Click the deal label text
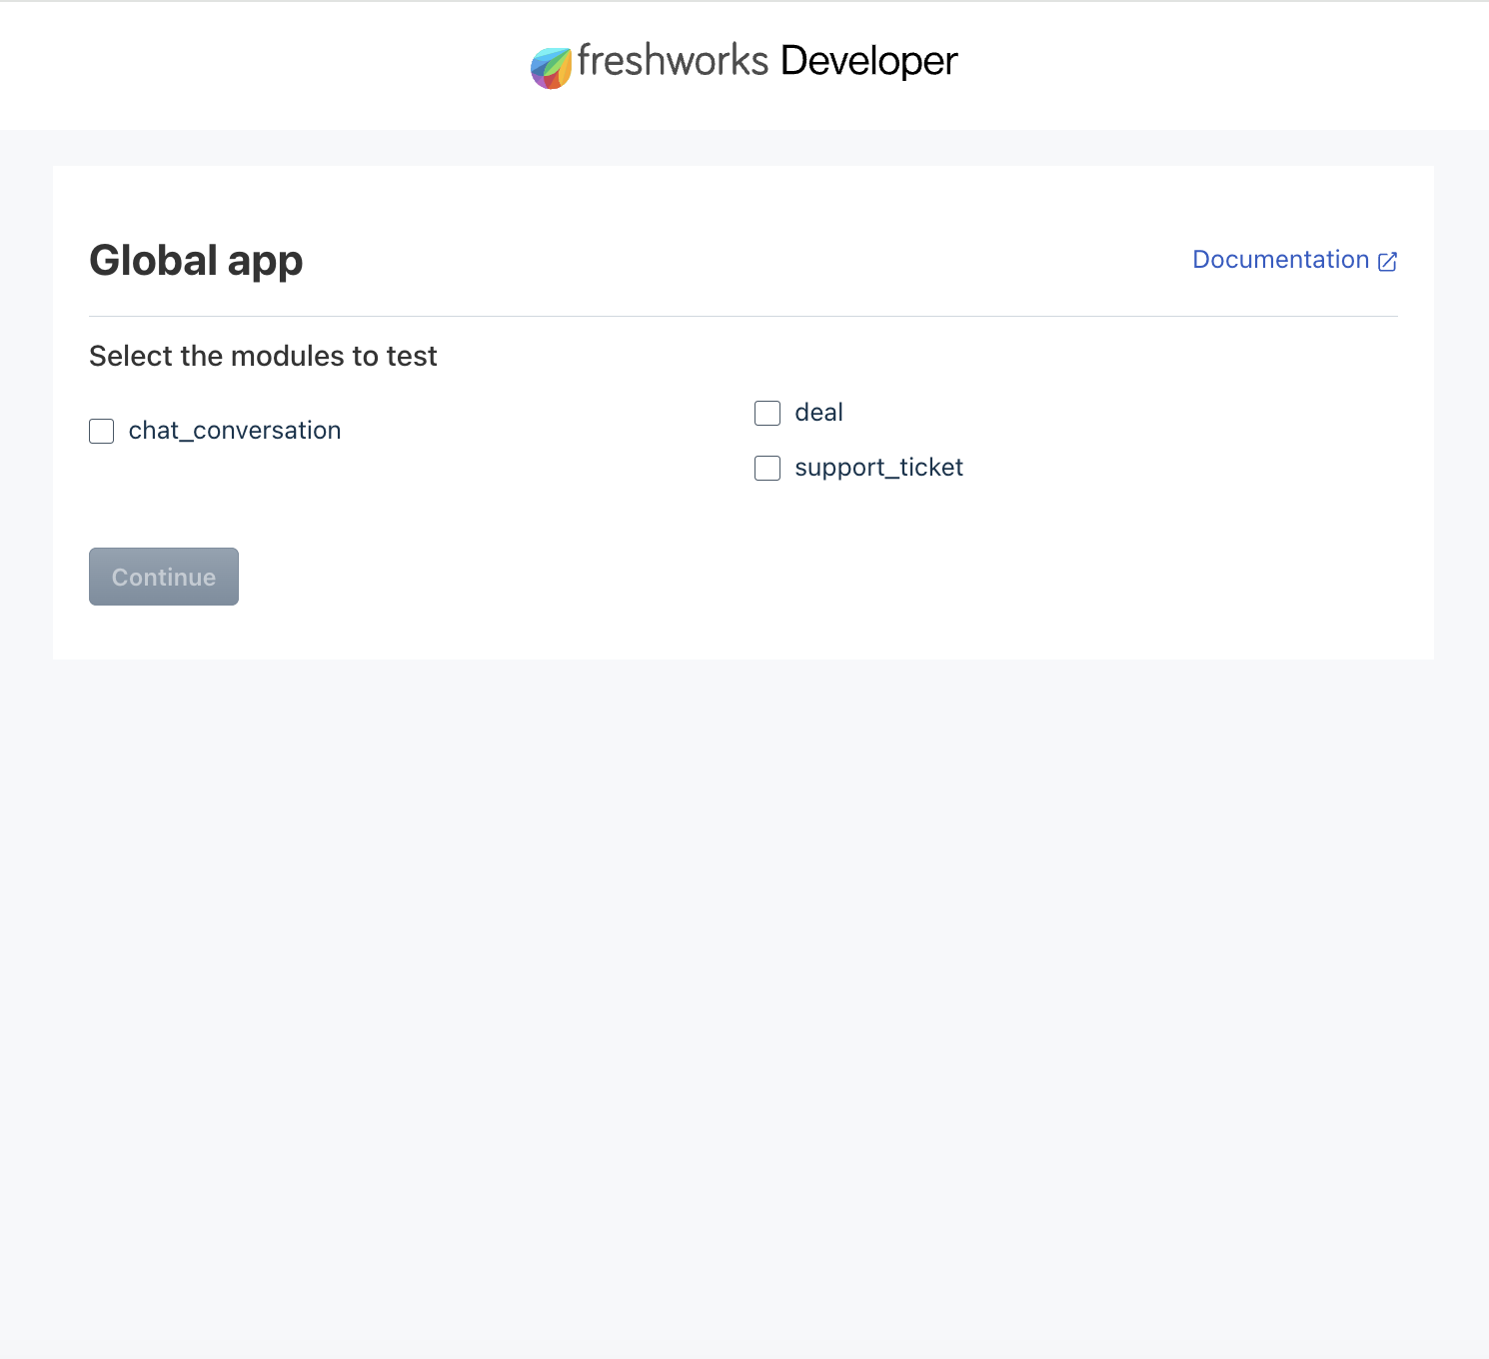This screenshot has height=1359, width=1489. click(818, 413)
